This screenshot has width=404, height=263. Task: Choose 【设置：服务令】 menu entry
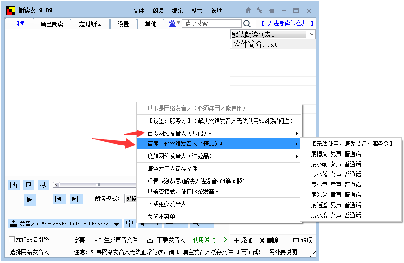[x=219, y=121]
